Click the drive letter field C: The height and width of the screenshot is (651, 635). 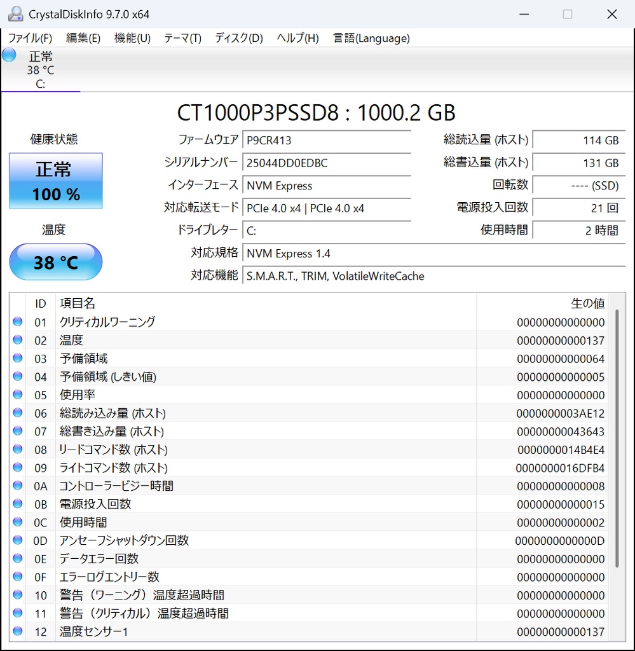point(327,230)
